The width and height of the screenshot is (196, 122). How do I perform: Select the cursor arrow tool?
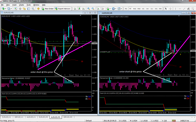[166, 9]
